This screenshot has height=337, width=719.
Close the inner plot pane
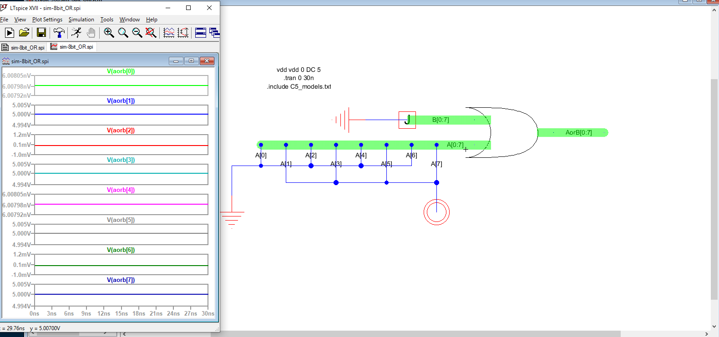coord(207,61)
